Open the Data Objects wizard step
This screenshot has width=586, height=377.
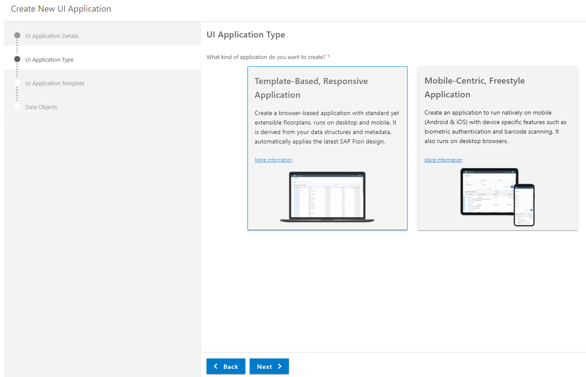tap(41, 107)
